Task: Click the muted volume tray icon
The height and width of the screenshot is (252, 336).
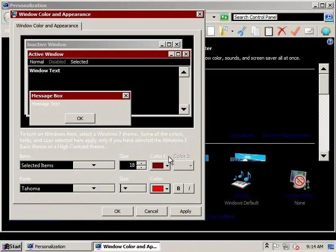Action: tap(296, 247)
